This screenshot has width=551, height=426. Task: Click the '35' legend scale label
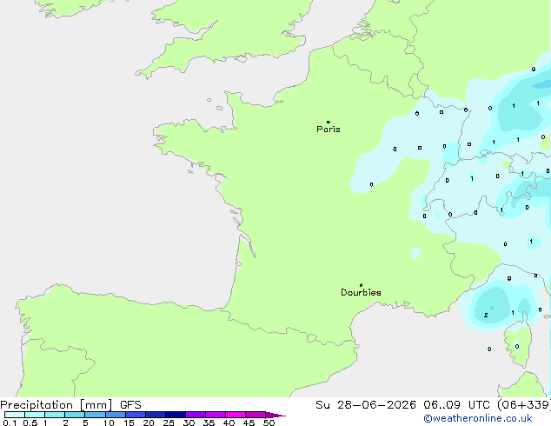tap(209, 423)
